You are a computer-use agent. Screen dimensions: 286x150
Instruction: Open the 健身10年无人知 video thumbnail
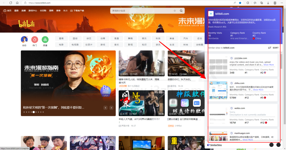click(142, 63)
